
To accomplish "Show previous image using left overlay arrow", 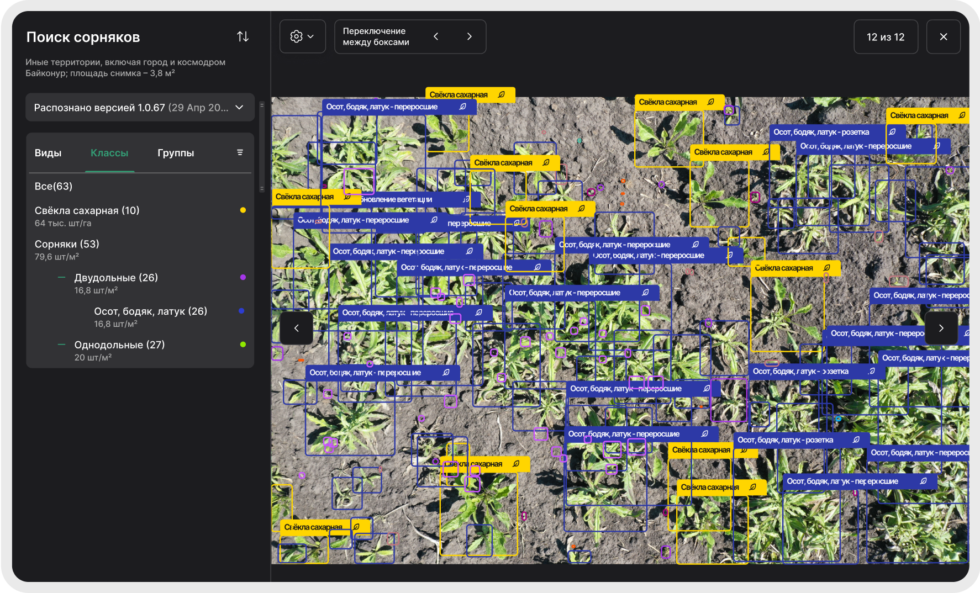I will (x=296, y=329).
